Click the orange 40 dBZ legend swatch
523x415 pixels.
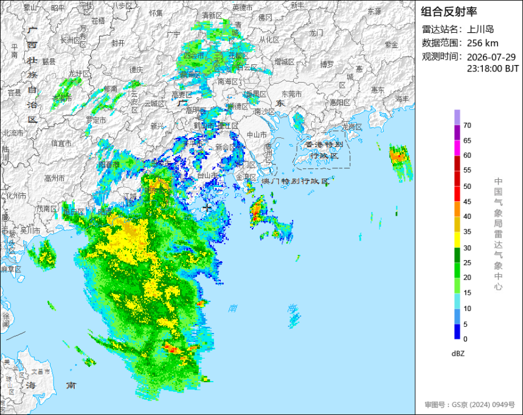[x=457, y=209]
